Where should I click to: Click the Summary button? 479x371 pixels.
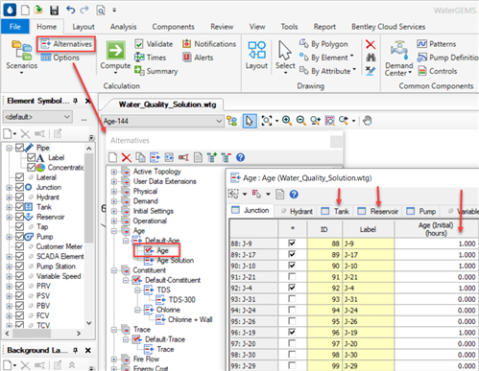[156, 71]
